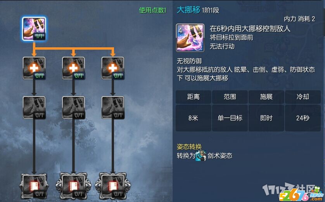Click left bottom skill book node
Viewport: 325px width, 202px height.
(x=34, y=186)
